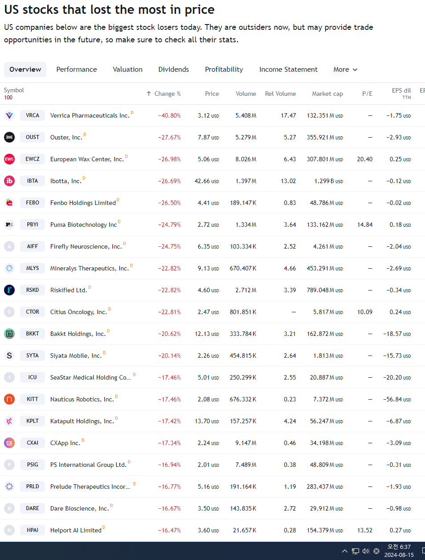This screenshot has width=425, height=560.
Task: Show hidden system tray icons chevron
Action: tap(344, 551)
